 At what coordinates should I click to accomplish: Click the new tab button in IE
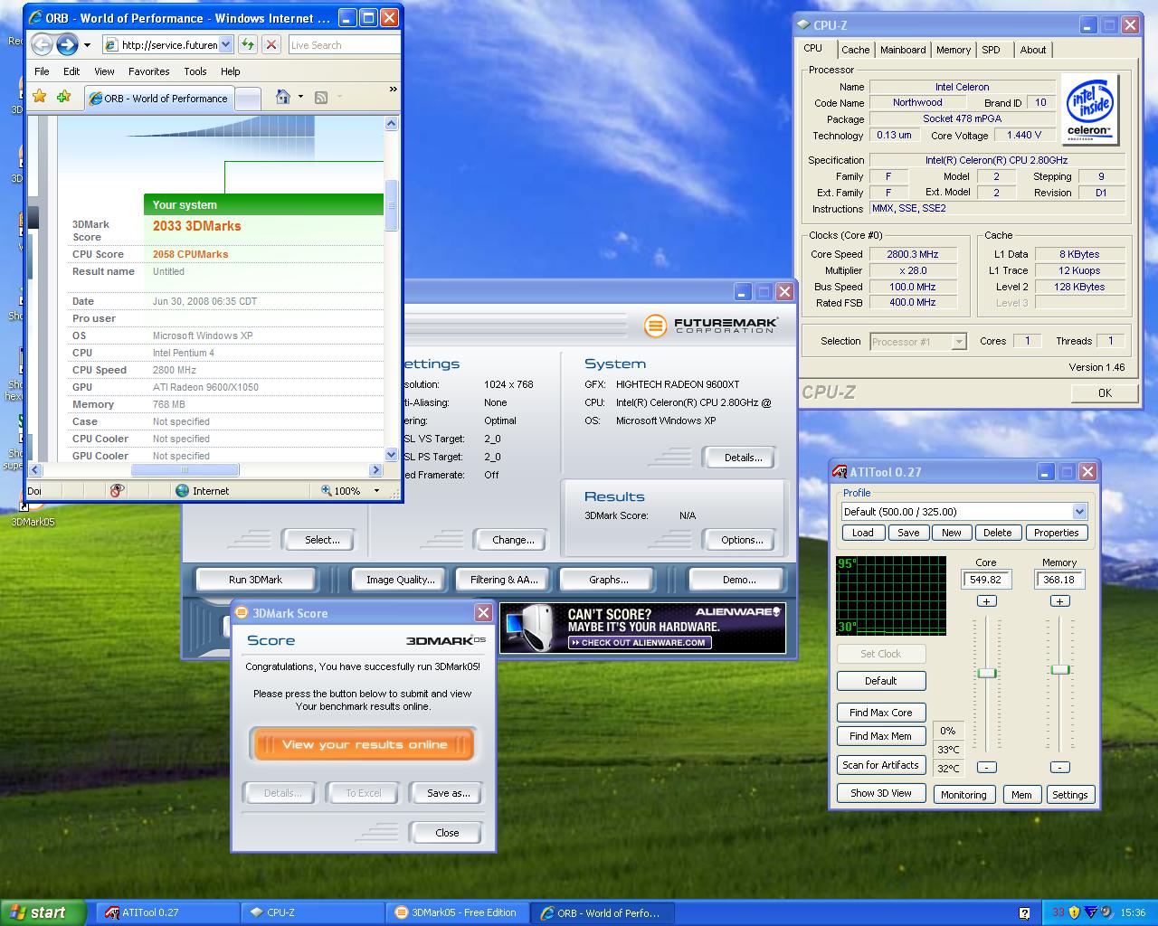[x=247, y=99]
